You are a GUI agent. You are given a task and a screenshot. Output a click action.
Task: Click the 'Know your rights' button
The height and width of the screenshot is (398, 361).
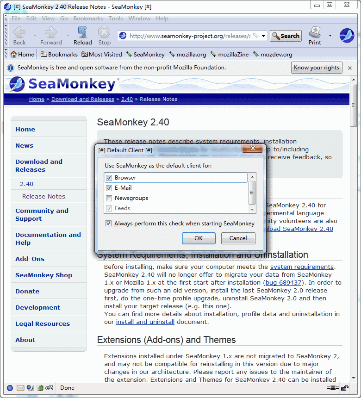click(x=317, y=68)
